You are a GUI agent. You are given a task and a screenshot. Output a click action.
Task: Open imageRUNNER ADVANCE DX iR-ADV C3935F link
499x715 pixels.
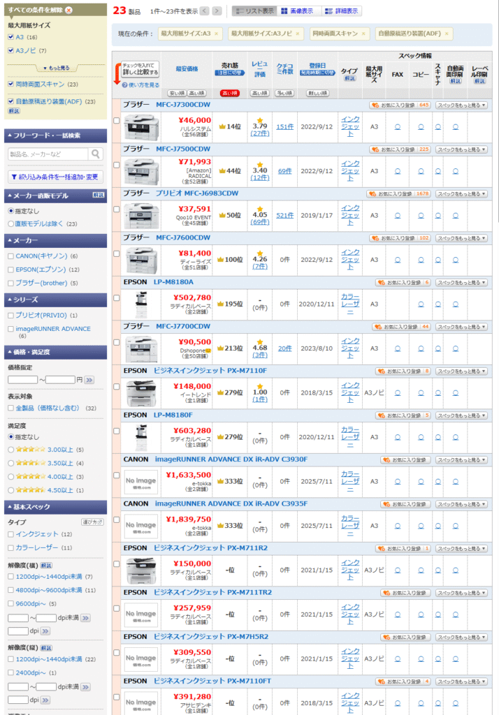tap(231, 504)
